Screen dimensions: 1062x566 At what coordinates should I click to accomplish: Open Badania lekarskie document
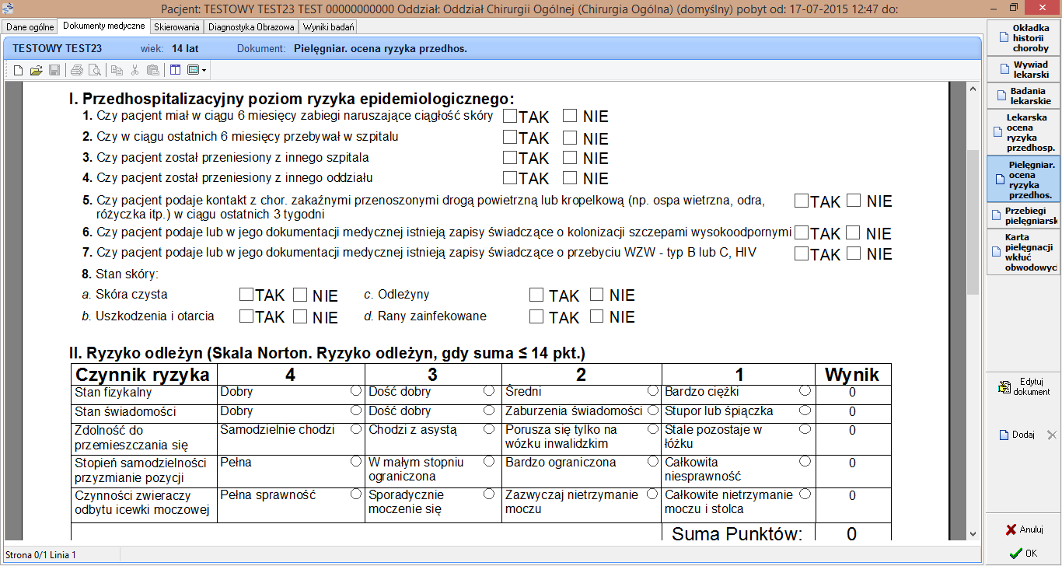pyautogui.click(x=1025, y=96)
